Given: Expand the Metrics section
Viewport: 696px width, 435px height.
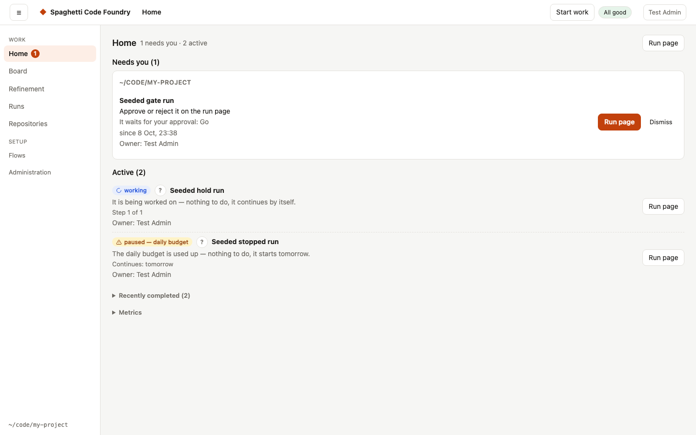Looking at the screenshot, I should click(x=127, y=313).
